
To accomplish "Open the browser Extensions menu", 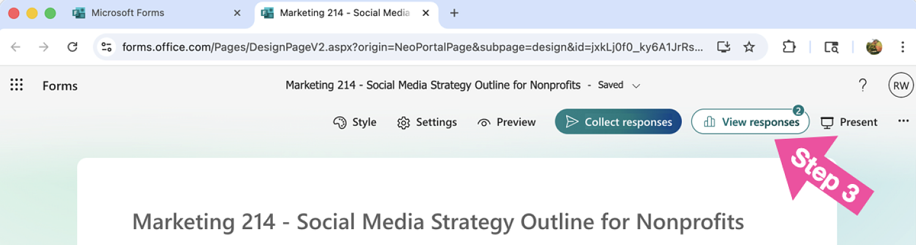I will (x=789, y=47).
